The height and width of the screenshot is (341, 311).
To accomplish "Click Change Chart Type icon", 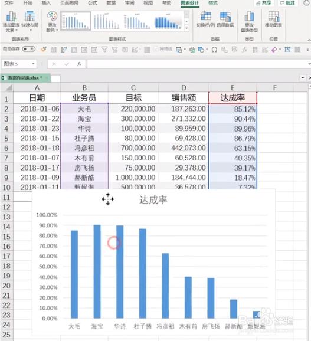I will 249,21.
